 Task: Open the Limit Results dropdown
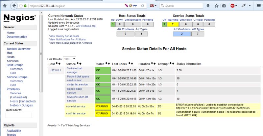coord(70,59)
